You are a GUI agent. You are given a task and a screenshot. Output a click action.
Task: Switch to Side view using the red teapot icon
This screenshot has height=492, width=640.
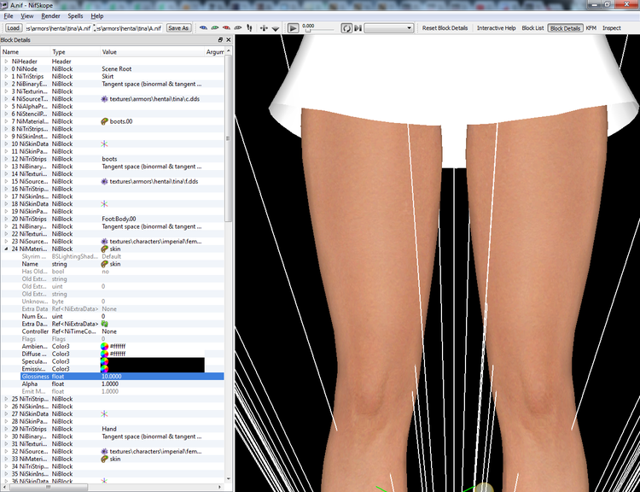point(226,28)
